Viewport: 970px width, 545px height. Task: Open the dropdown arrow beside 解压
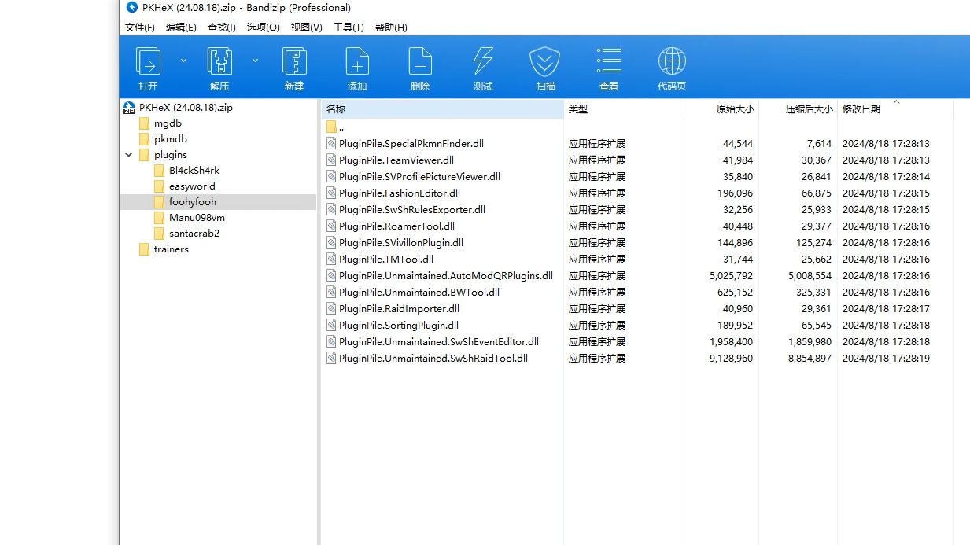point(254,59)
